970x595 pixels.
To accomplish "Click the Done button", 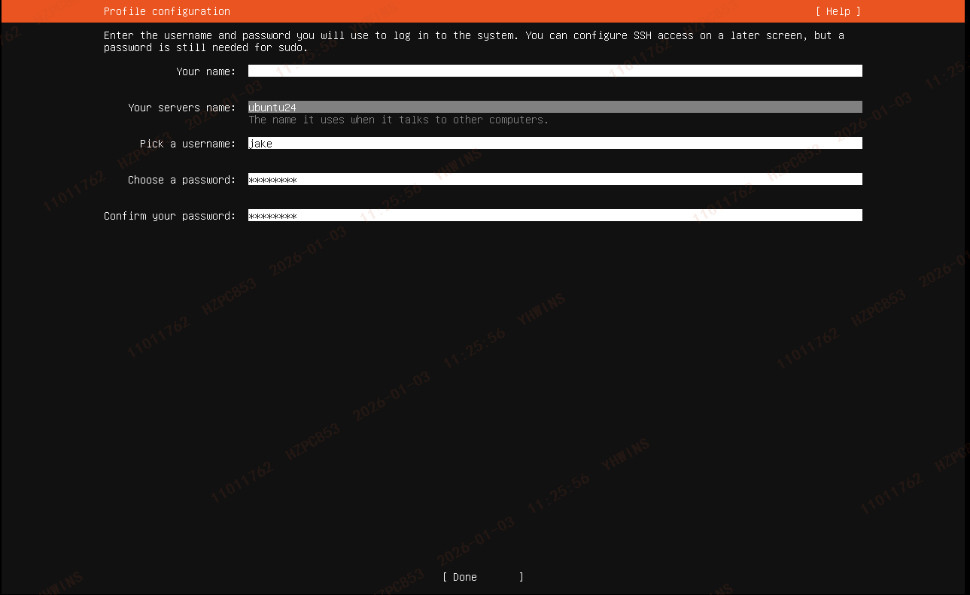I will 483,577.
